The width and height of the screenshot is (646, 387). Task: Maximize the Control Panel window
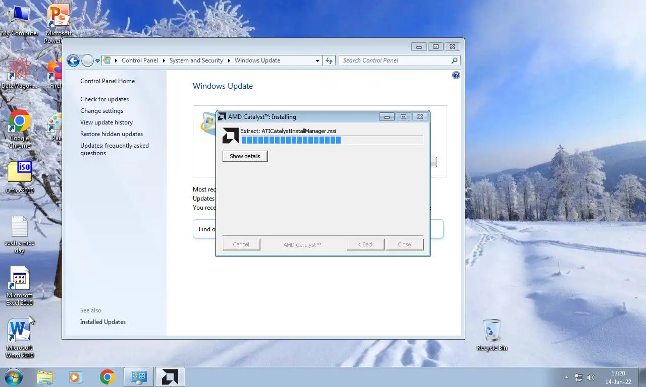click(x=436, y=46)
